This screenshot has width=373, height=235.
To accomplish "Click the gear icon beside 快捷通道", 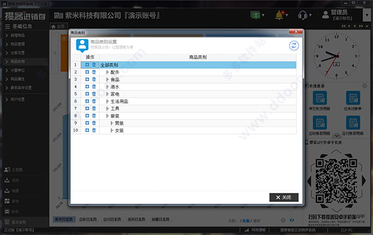I will pos(364,86).
